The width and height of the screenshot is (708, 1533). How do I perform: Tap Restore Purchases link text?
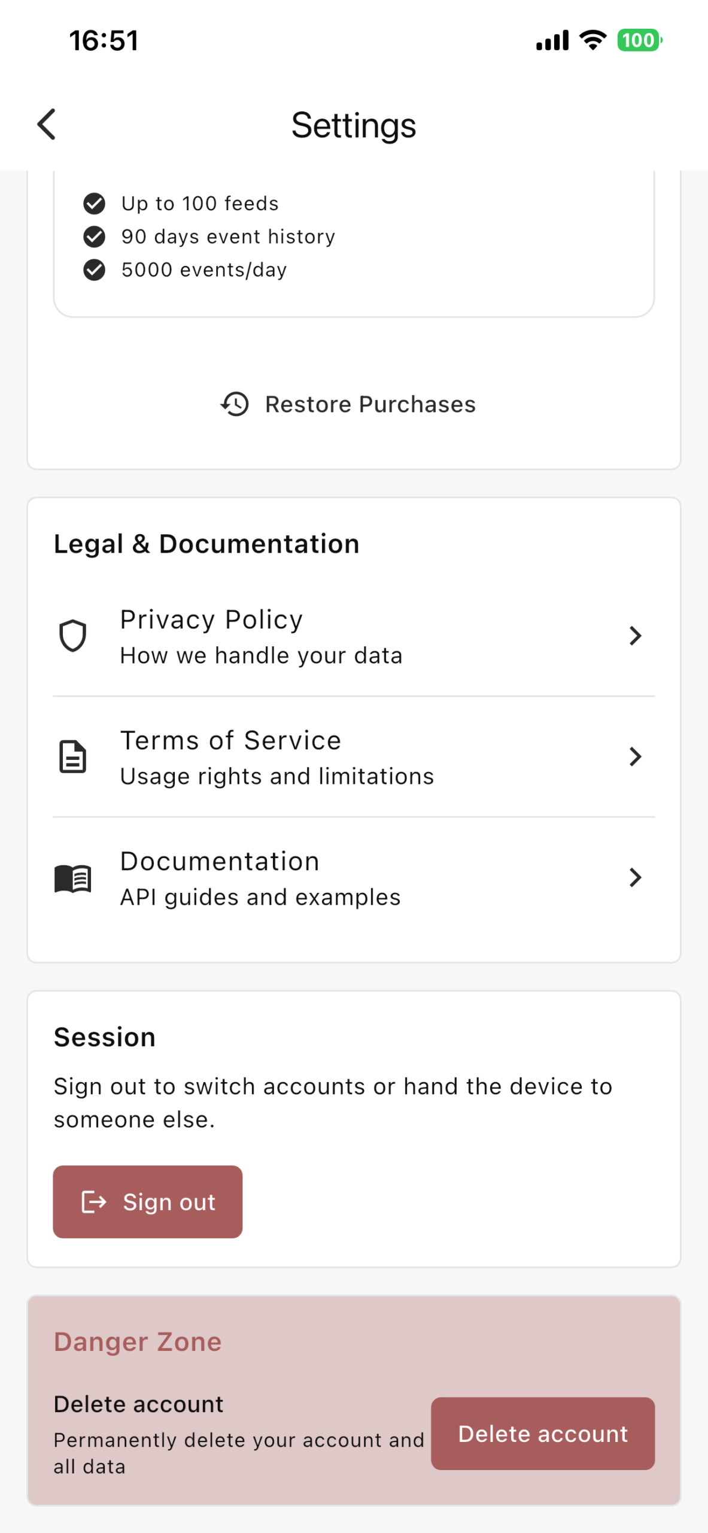click(x=370, y=404)
